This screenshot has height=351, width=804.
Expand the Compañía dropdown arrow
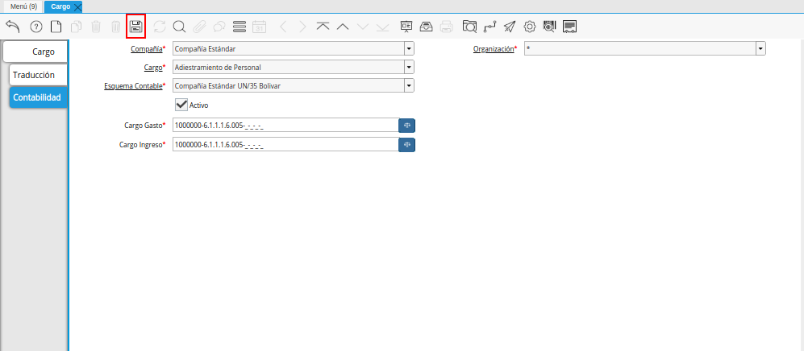409,49
